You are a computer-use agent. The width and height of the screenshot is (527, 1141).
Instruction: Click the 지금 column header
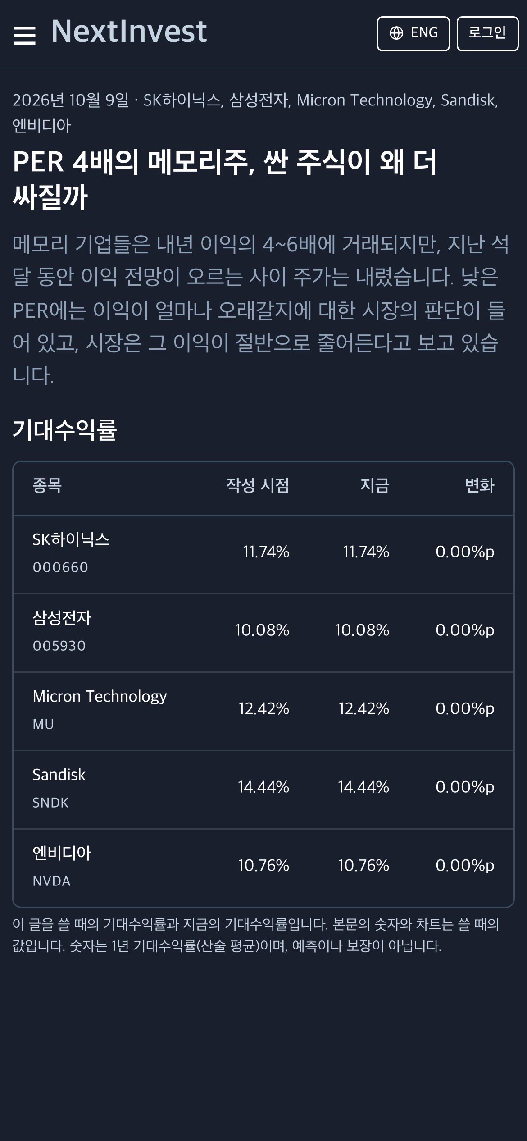pyautogui.click(x=375, y=485)
